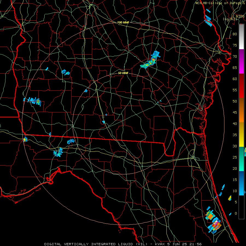Click the scale value 50

coord(235,101)
